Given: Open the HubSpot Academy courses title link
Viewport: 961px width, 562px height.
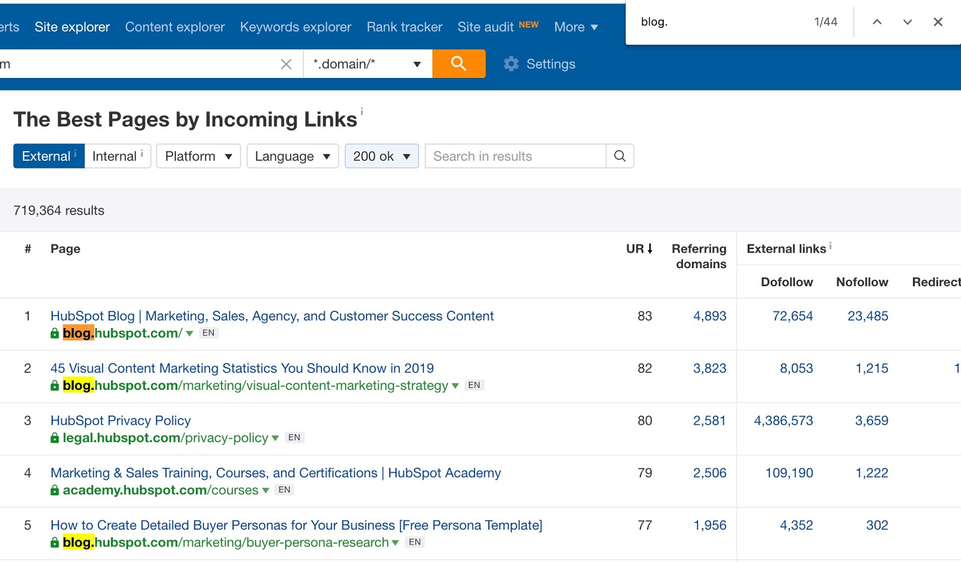Looking at the screenshot, I should point(276,473).
